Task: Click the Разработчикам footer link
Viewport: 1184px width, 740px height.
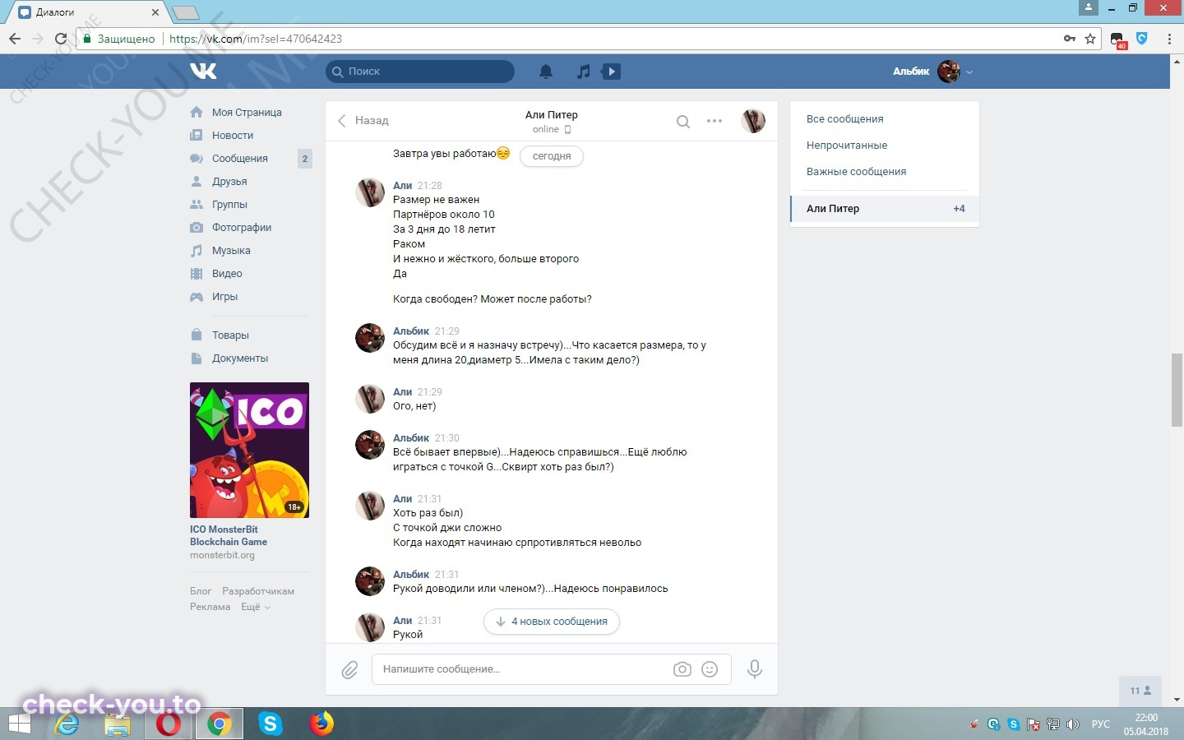Action: (x=258, y=591)
